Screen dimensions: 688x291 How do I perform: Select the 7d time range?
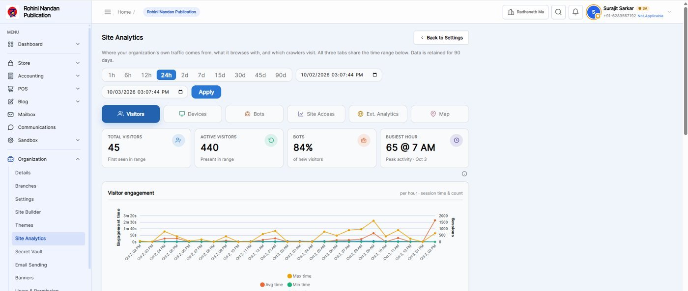(201, 75)
